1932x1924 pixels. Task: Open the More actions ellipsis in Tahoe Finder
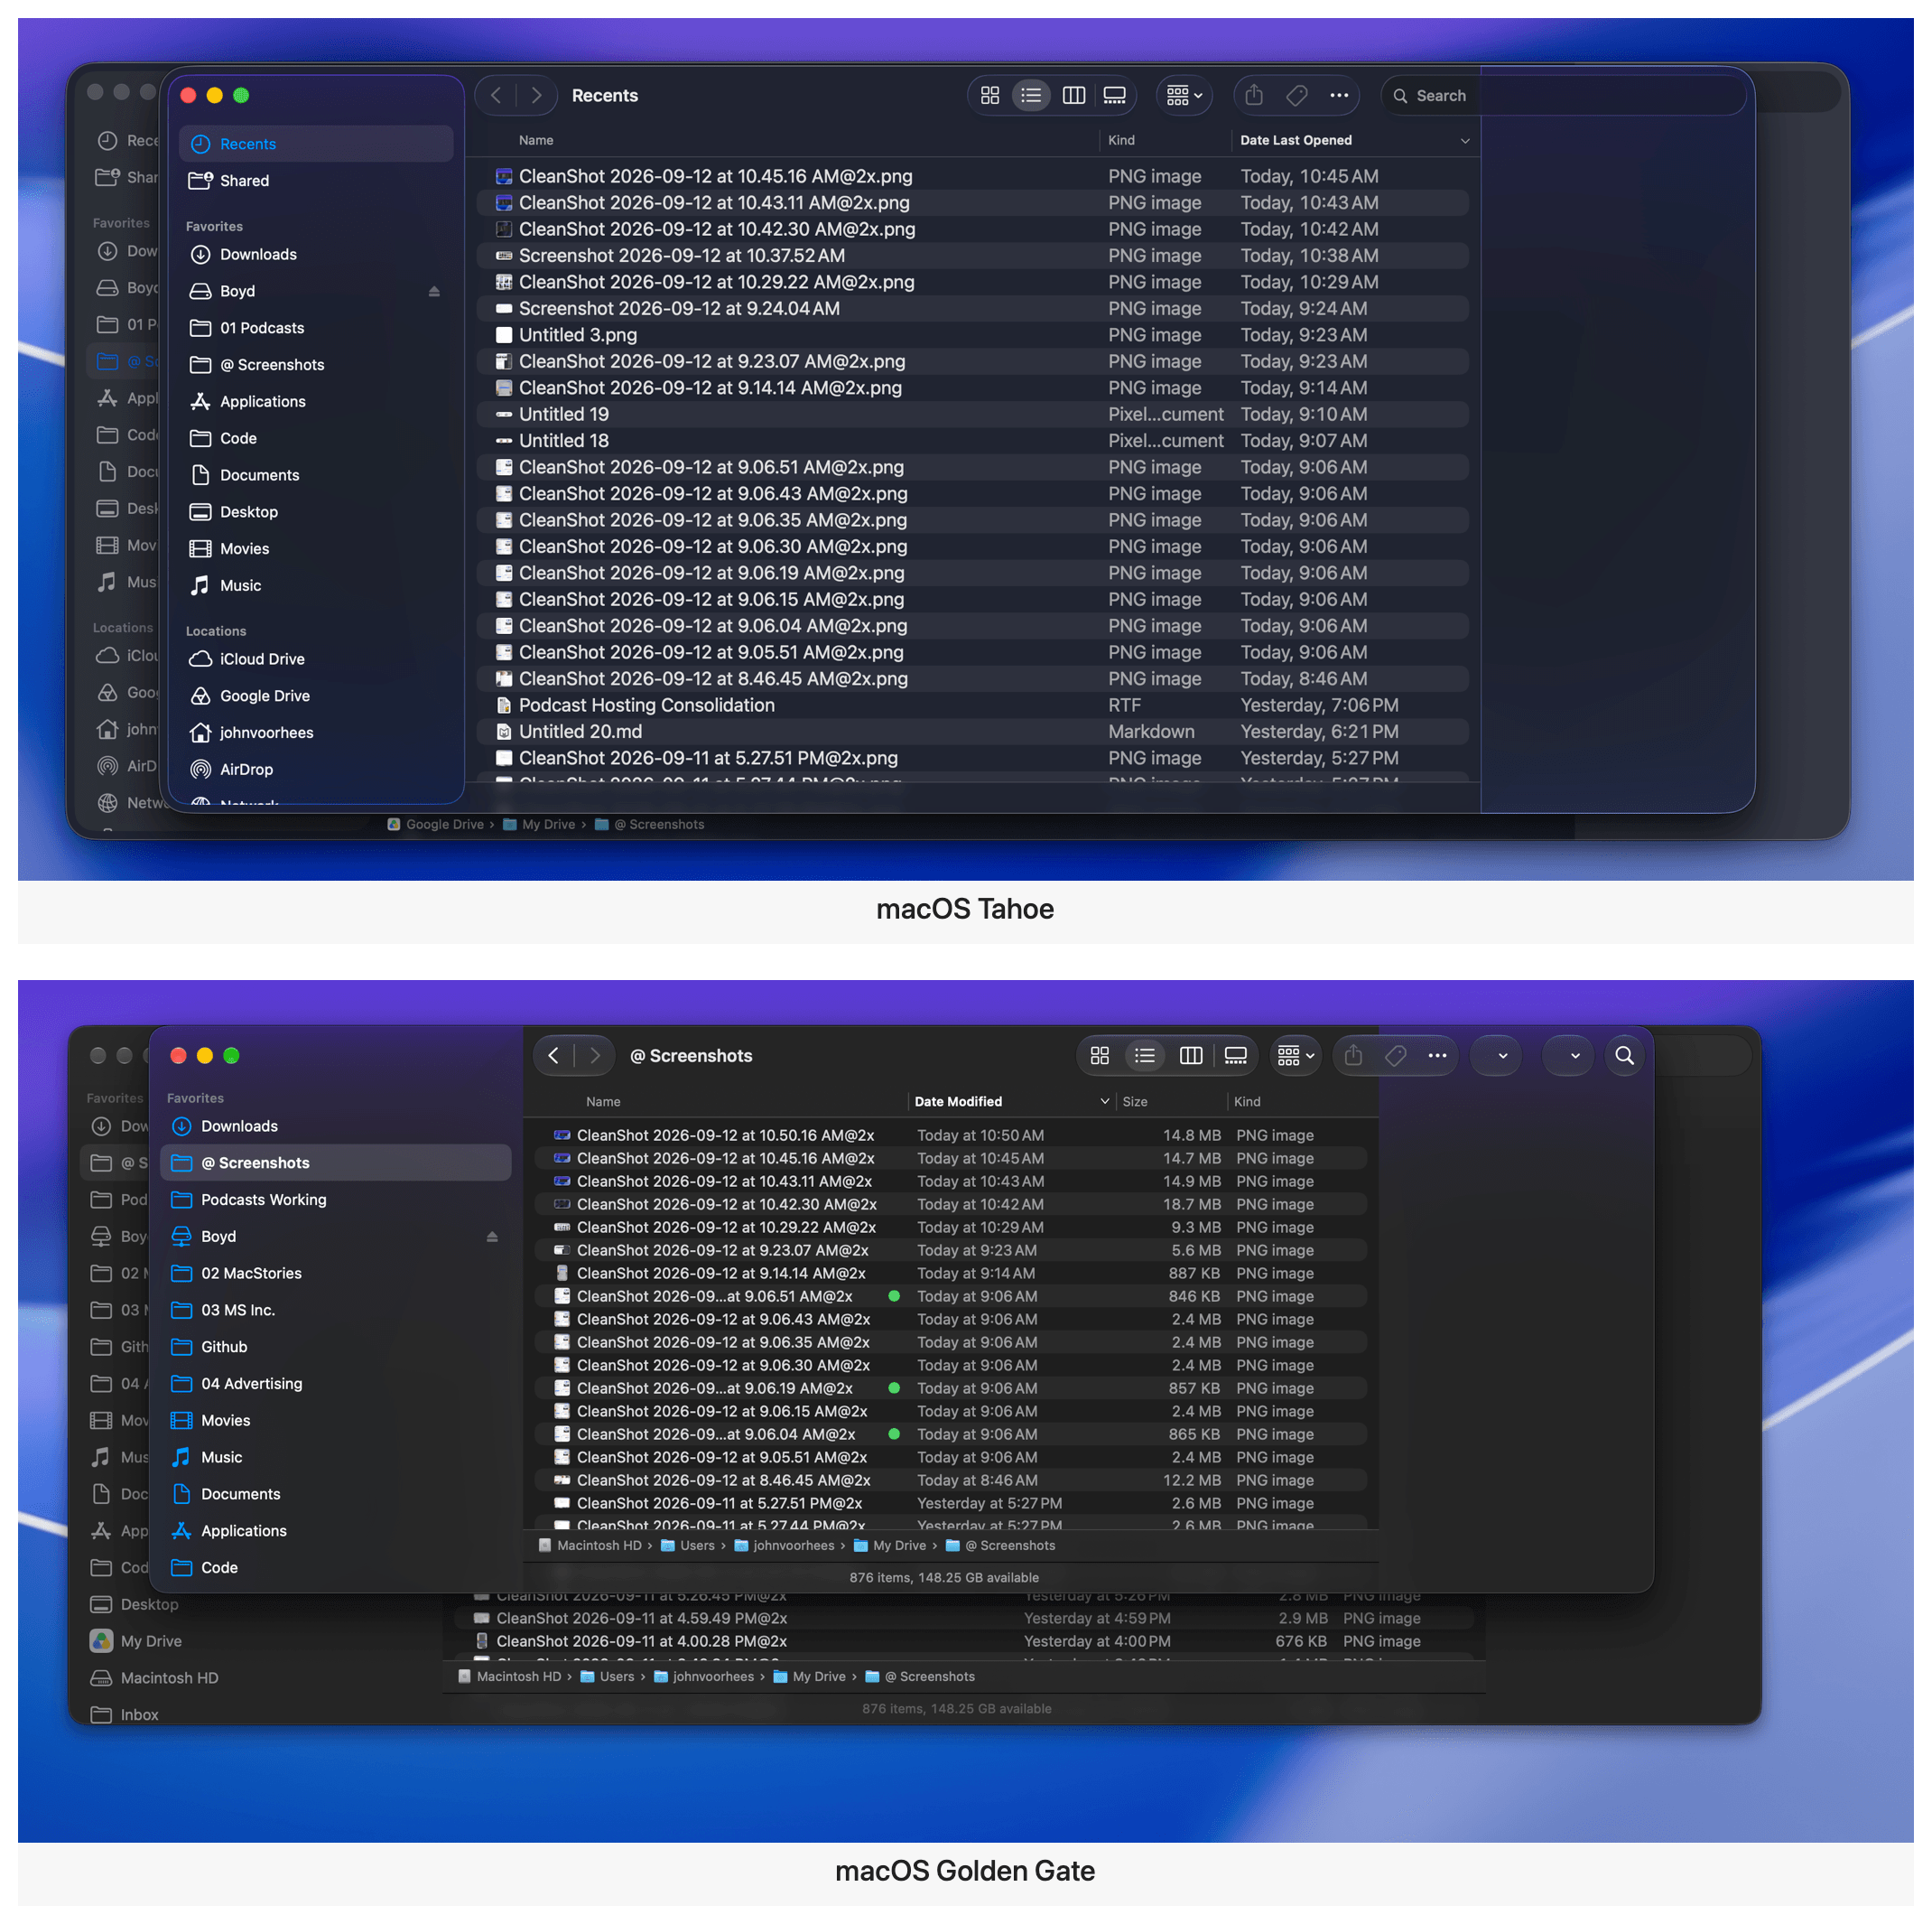coord(1339,95)
